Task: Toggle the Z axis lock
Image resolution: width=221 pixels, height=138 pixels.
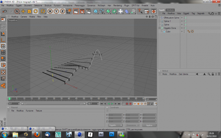Action: [x=63, y=11]
